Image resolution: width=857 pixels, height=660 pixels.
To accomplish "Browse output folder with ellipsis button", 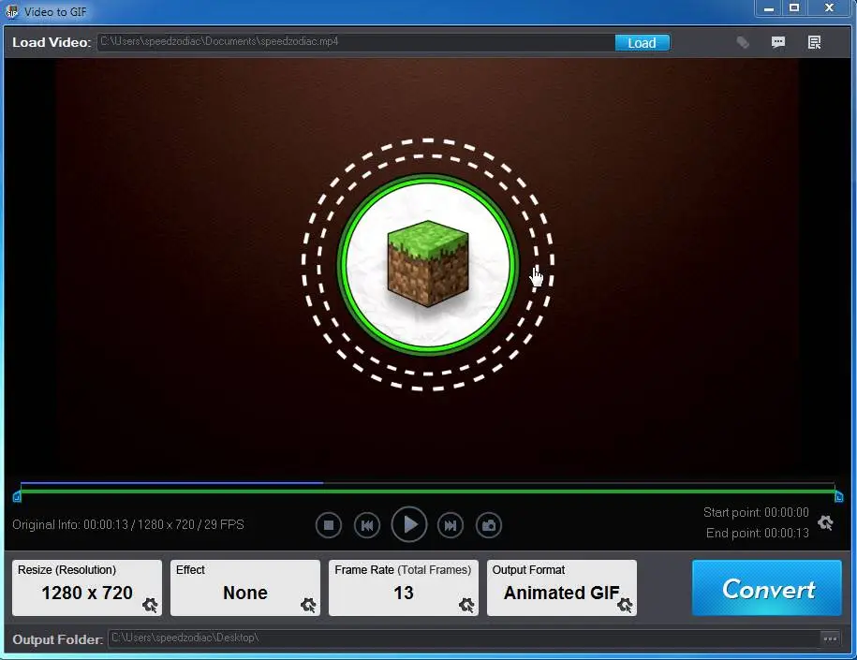I will 830,638.
